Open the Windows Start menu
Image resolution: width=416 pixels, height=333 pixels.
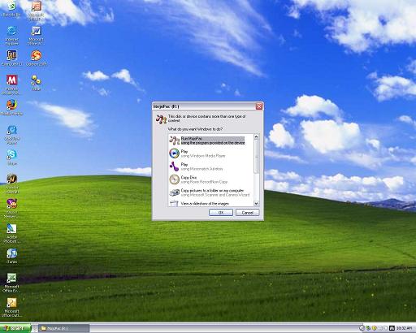pos(15,328)
